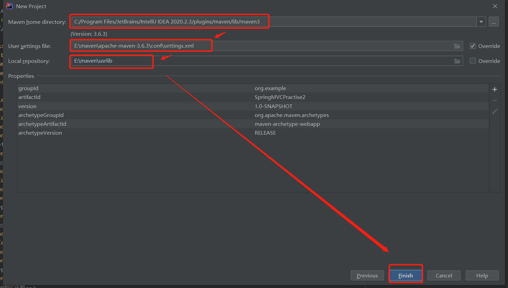Click value org.apache.maven.archetypes

(292, 115)
